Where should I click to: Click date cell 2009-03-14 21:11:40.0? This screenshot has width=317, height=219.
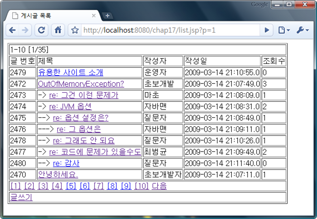point(222,163)
